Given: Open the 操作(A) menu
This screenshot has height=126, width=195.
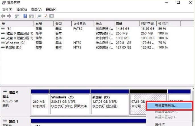Looking at the screenshot, I should click(22, 10).
